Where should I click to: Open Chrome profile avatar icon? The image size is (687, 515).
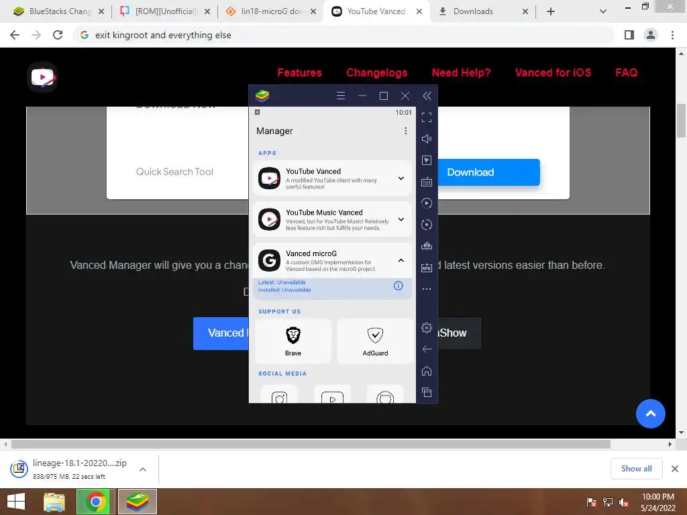pos(651,35)
